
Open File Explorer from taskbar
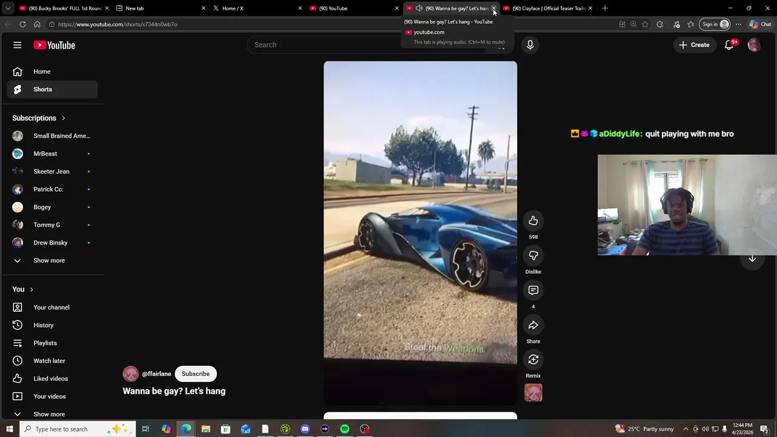(205, 429)
